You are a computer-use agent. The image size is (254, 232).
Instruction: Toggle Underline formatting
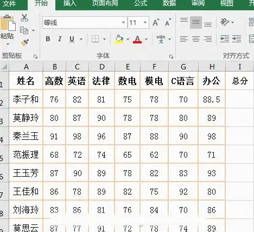click(x=72, y=39)
